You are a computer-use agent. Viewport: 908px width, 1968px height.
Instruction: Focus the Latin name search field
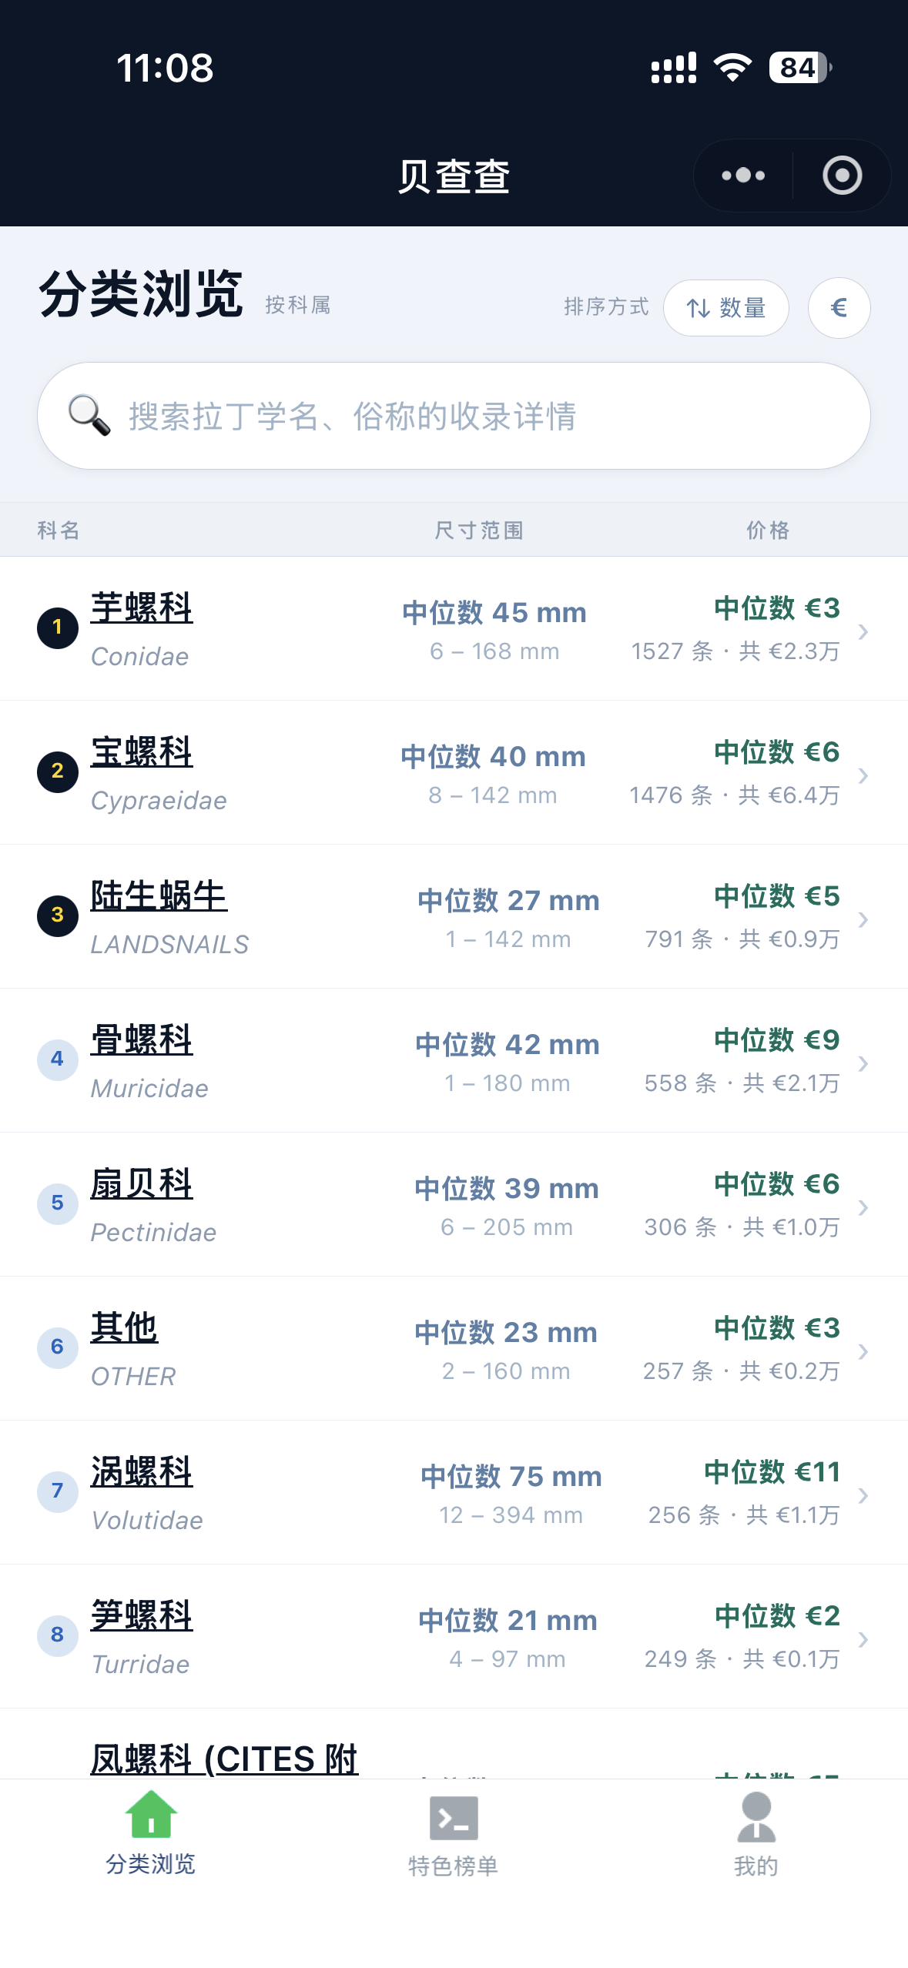[x=477, y=416]
